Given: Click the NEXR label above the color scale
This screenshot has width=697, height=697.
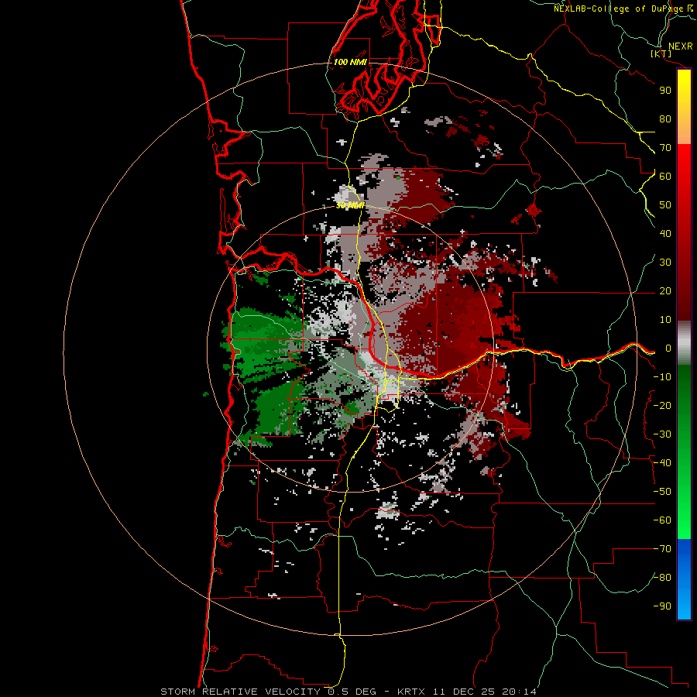Looking at the screenshot, I should pos(680,46).
